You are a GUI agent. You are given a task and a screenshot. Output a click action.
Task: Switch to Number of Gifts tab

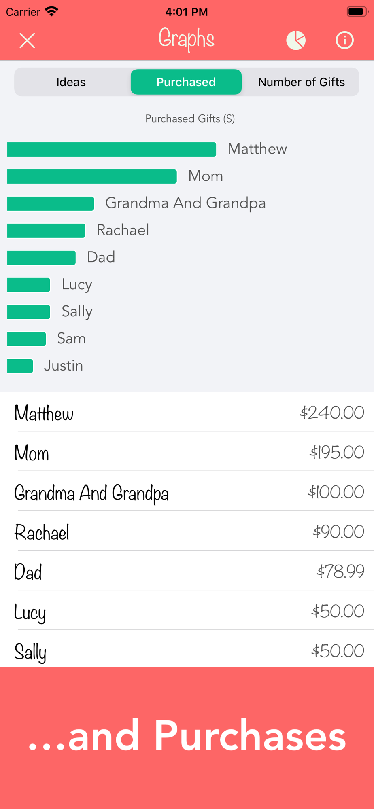point(301,82)
